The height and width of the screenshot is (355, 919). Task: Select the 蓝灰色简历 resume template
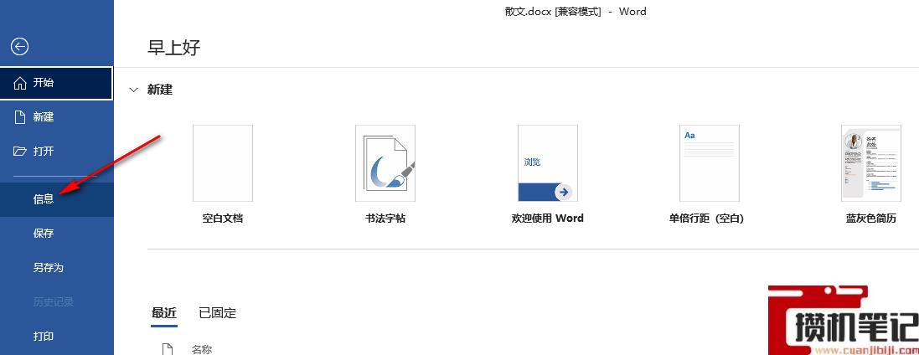pyautogui.click(x=871, y=163)
